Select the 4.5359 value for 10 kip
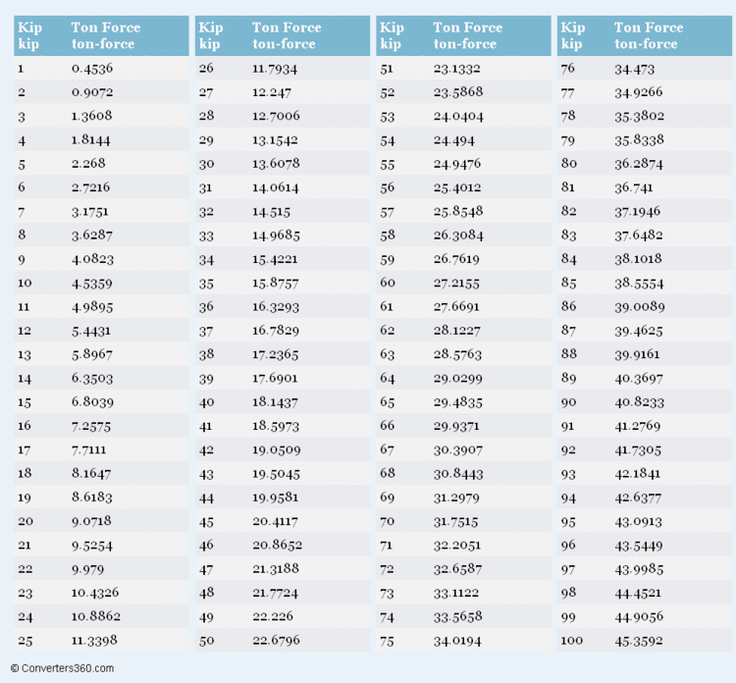Viewport: 736px width, 683px height. click(x=91, y=282)
